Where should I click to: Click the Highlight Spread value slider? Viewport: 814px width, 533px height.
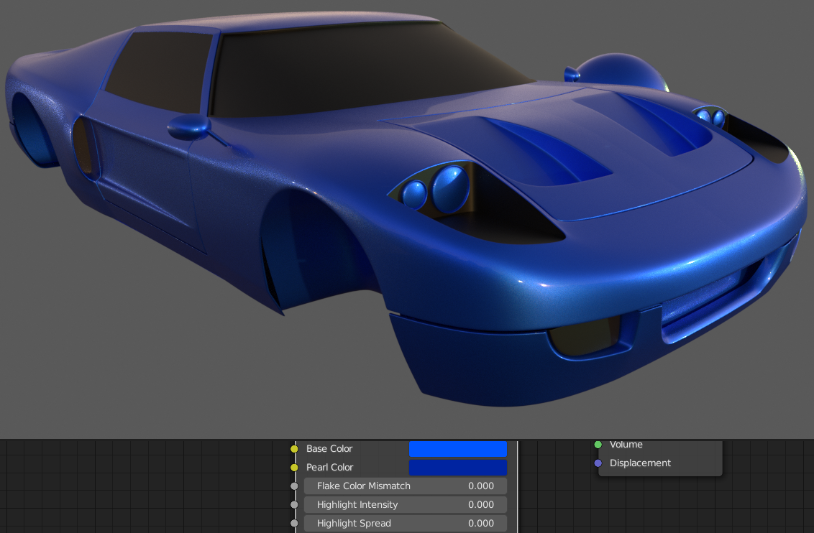405,523
